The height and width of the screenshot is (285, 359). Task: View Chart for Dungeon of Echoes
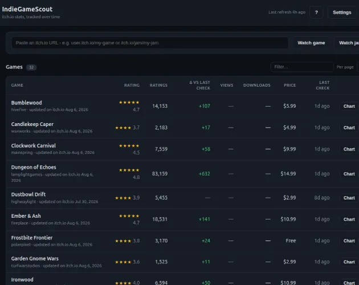click(349, 174)
